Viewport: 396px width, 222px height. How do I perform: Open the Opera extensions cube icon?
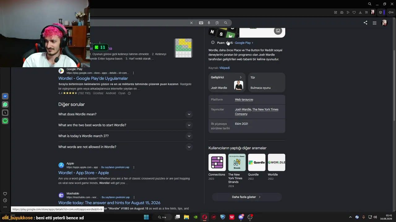[381, 12]
